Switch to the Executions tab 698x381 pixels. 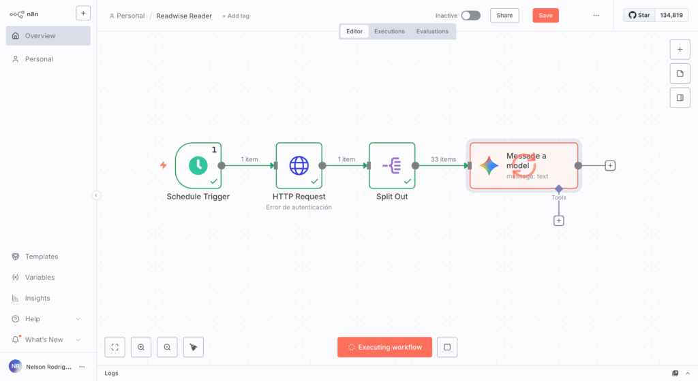389,31
